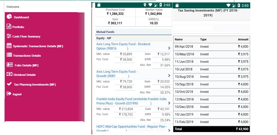Tap battery icon in right phone status bar
277x135 pixels.
[239, 5]
